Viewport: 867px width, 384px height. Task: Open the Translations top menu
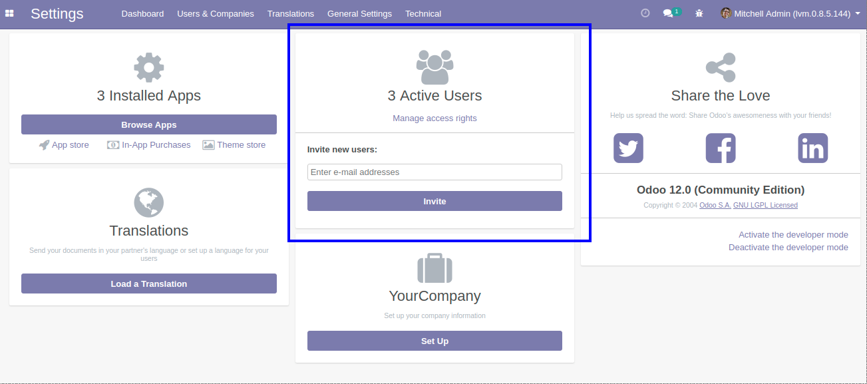290,13
